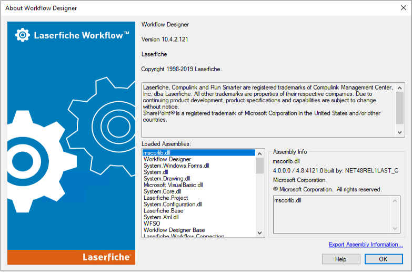Select Microsoft.VisualBasic.dll in the list
Screen dimensions: 412x272
coord(199,185)
